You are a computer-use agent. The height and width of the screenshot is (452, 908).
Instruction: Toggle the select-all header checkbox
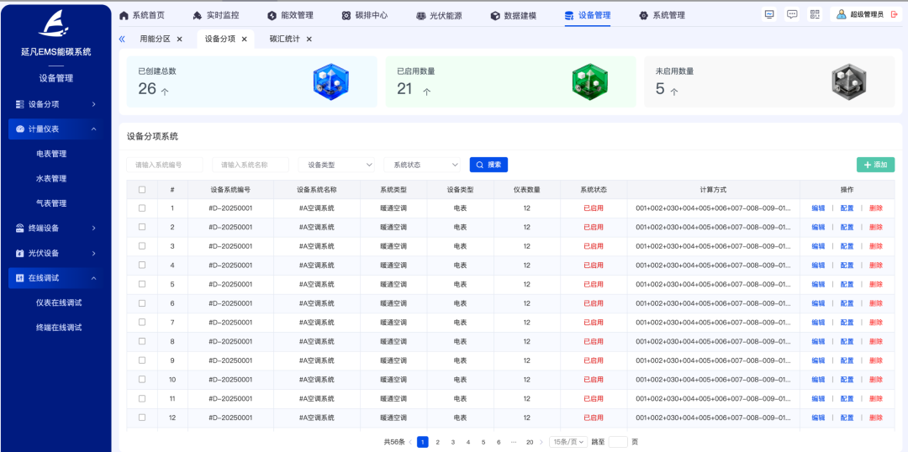coord(142,190)
